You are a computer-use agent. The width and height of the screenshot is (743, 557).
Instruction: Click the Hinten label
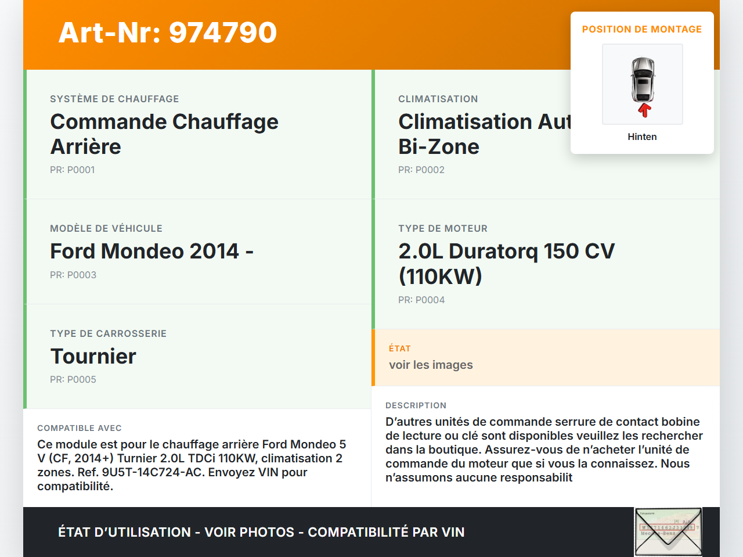pyautogui.click(x=642, y=136)
